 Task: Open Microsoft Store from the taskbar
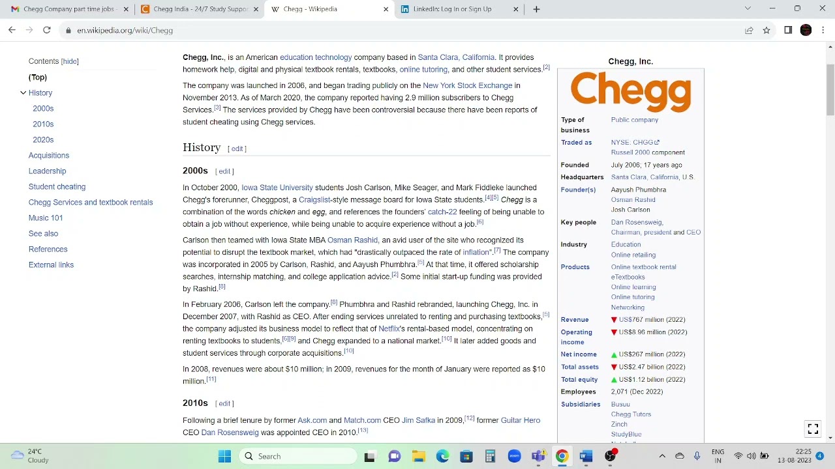(x=466, y=456)
